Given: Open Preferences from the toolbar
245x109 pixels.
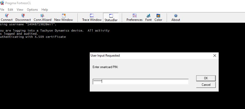Looking at the screenshot, I should [135, 17].
